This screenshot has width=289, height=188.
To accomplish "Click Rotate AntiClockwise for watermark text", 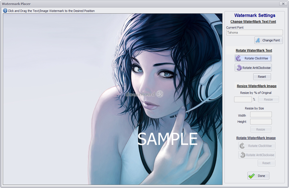I will click(253, 68).
